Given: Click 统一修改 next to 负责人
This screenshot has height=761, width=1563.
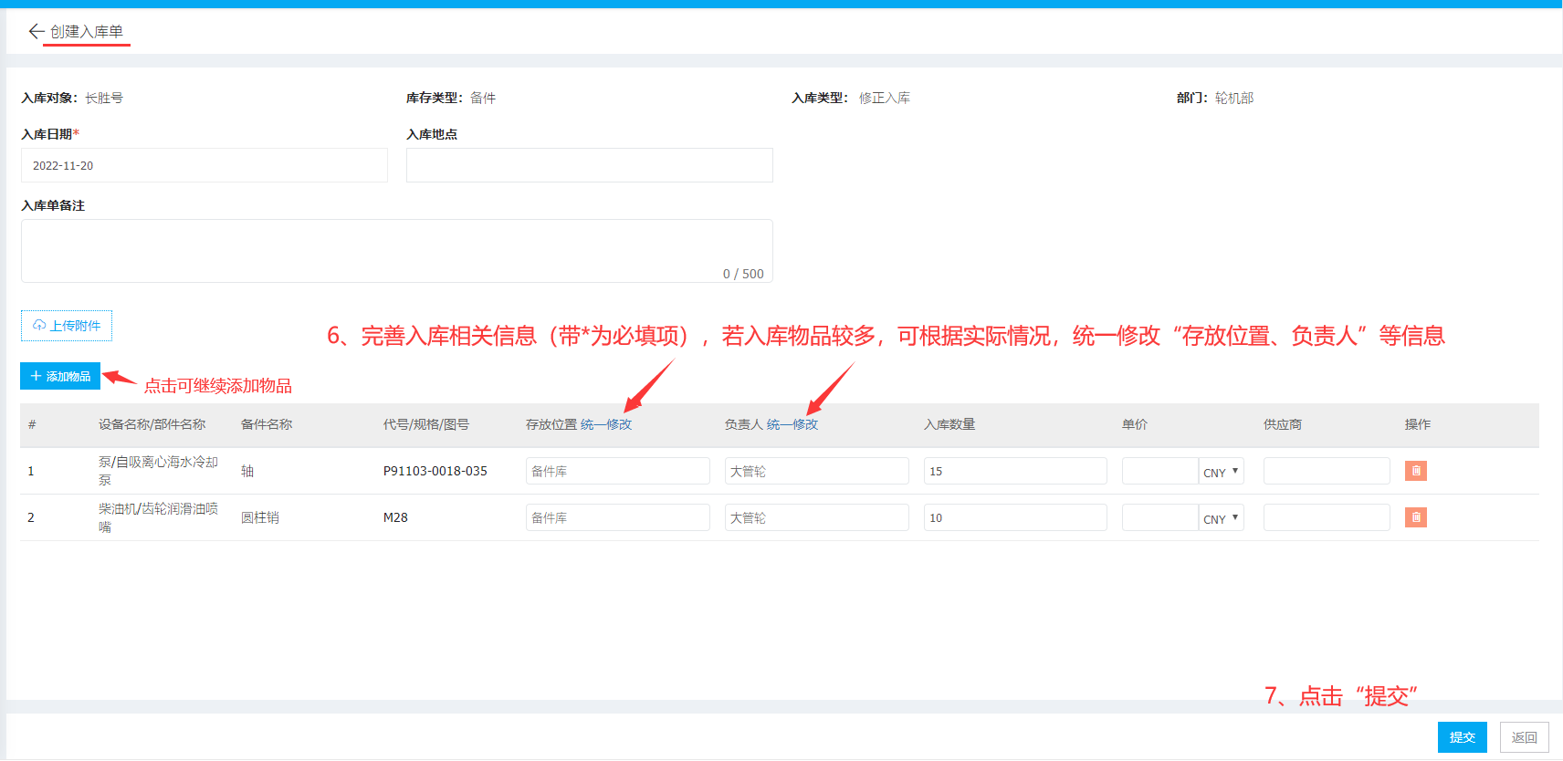Looking at the screenshot, I should [792, 424].
